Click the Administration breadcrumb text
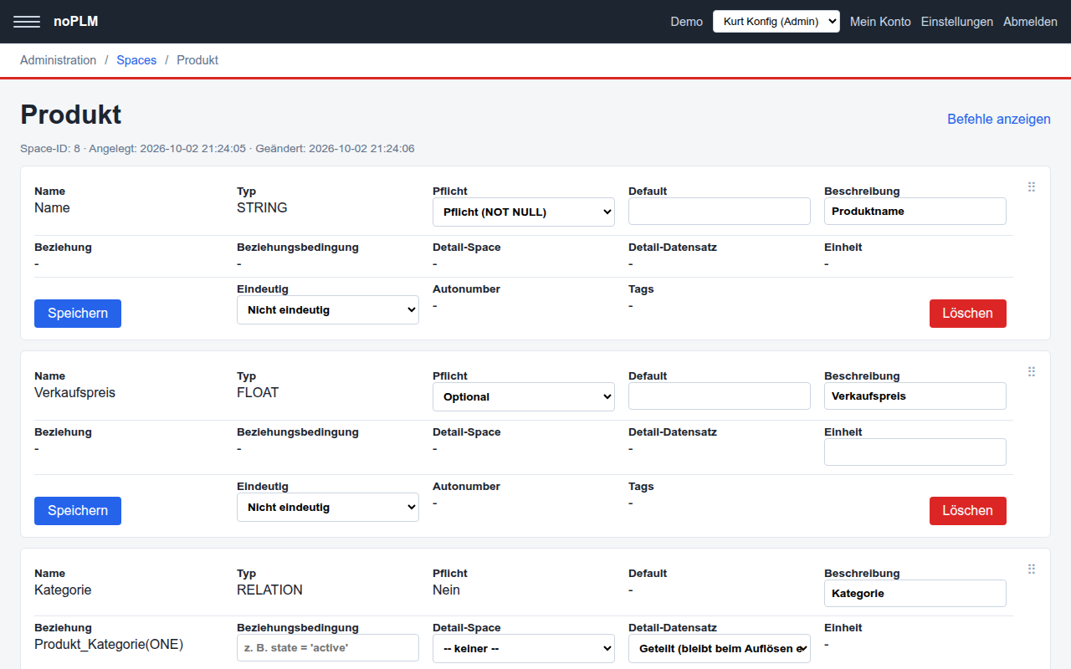The height and width of the screenshot is (669, 1071). click(59, 60)
